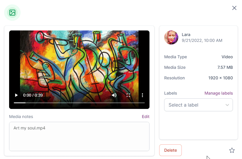Delete this media item
The image size is (242, 159).
(170, 150)
